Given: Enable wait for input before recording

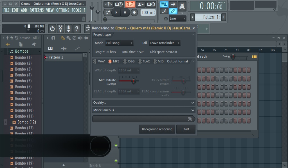Looking at the screenshot, I should pos(119,4).
